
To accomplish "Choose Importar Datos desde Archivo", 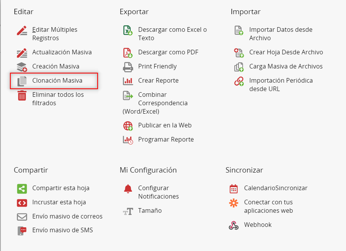I will [x=281, y=34].
